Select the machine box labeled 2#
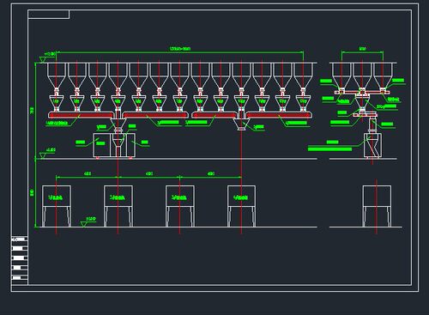Image resolution: width=429 pixels, height=315 pixels. (x=118, y=196)
